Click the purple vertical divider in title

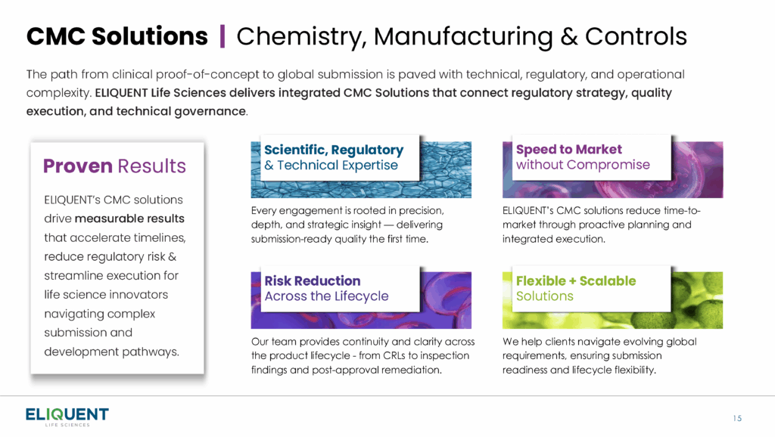223,36
